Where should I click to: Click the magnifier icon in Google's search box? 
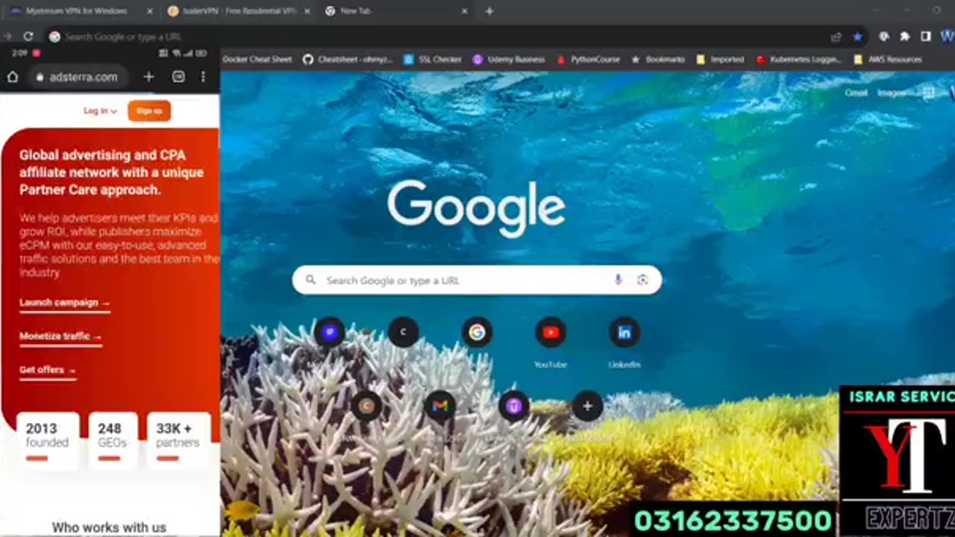pyautogui.click(x=310, y=280)
